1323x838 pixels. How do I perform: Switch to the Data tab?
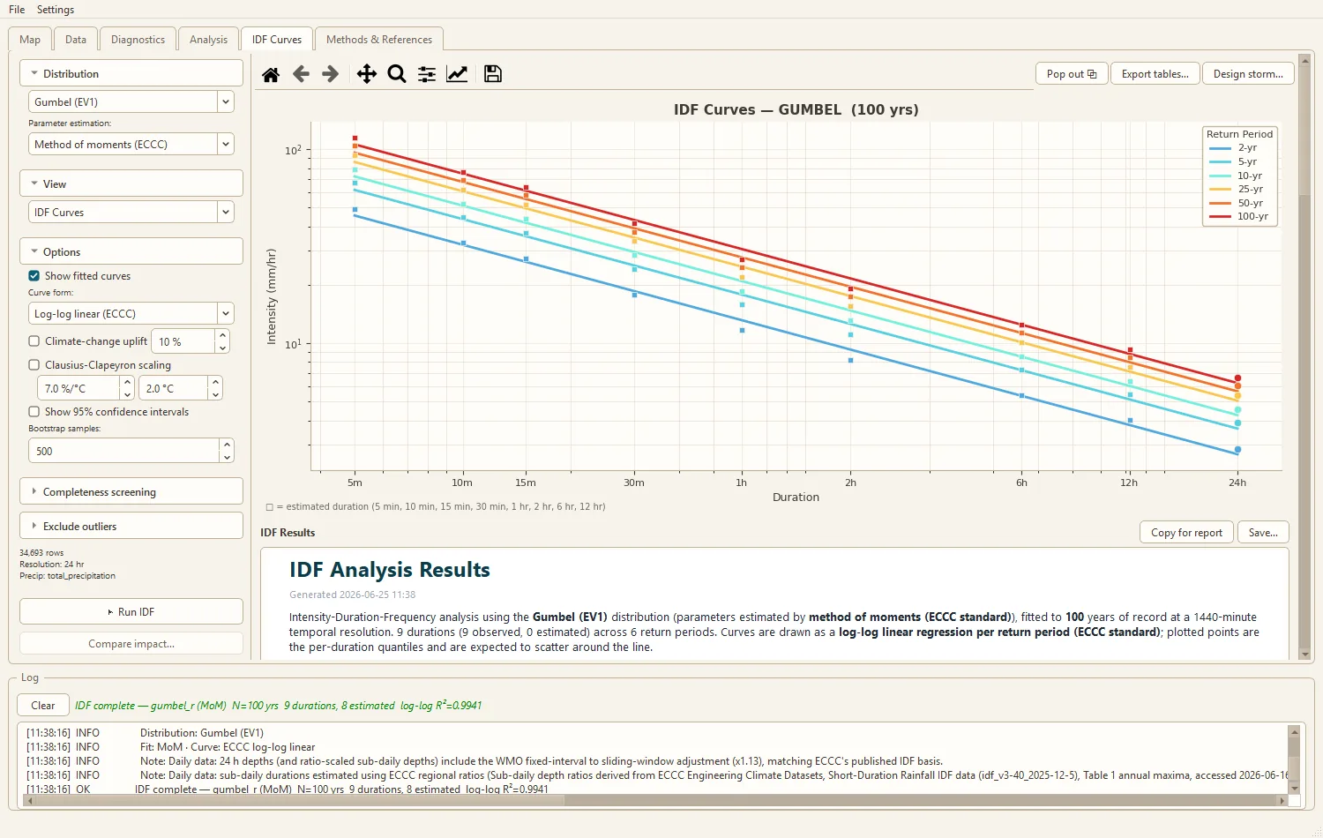[76, 40]
